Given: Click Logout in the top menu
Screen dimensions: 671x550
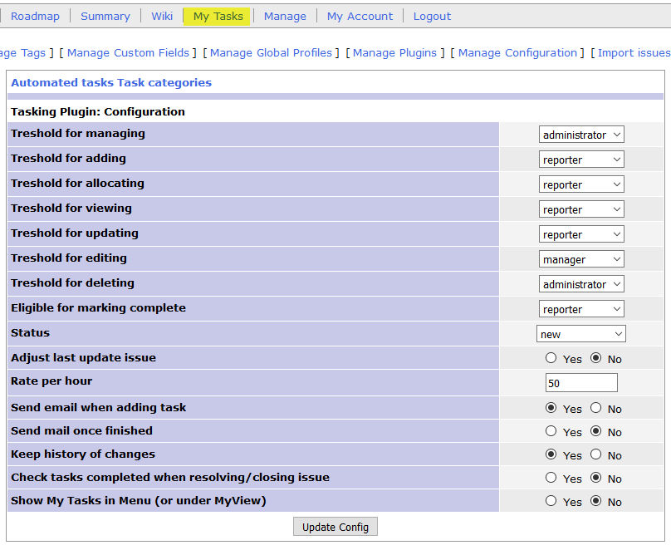Looking at the screenshot, I should (432, 16).
